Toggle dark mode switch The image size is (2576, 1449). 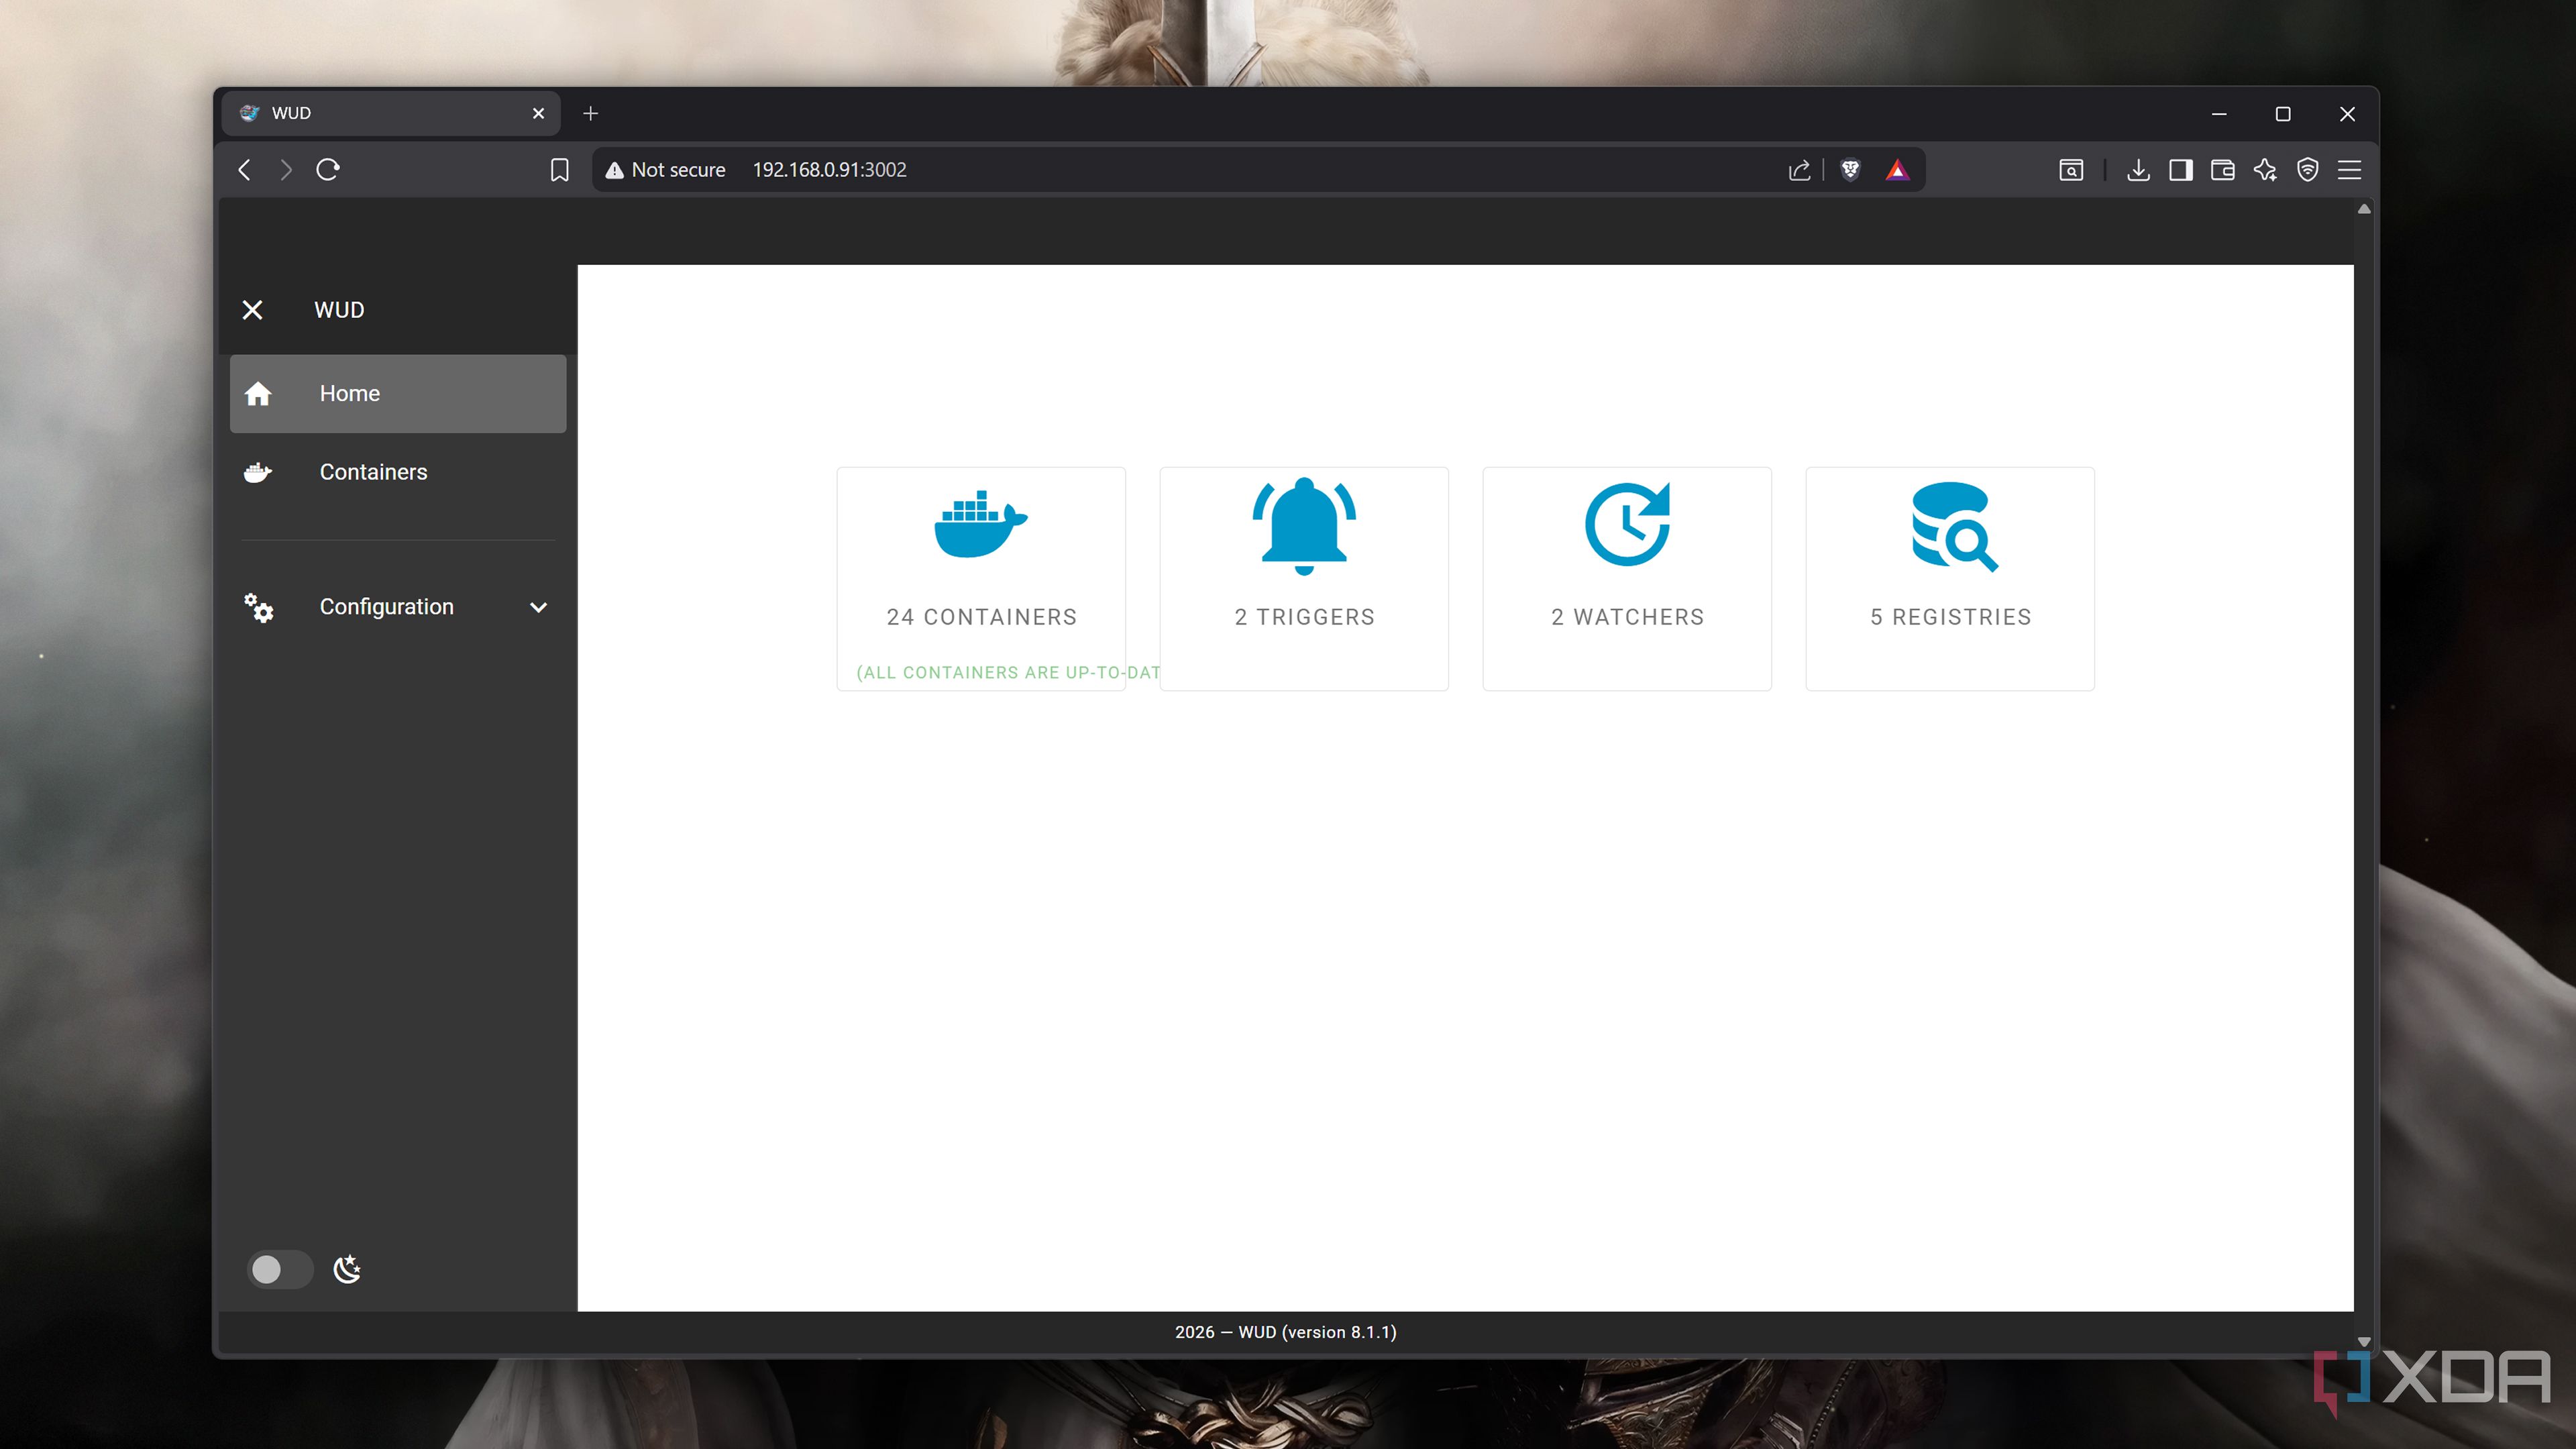(279, 1269)
